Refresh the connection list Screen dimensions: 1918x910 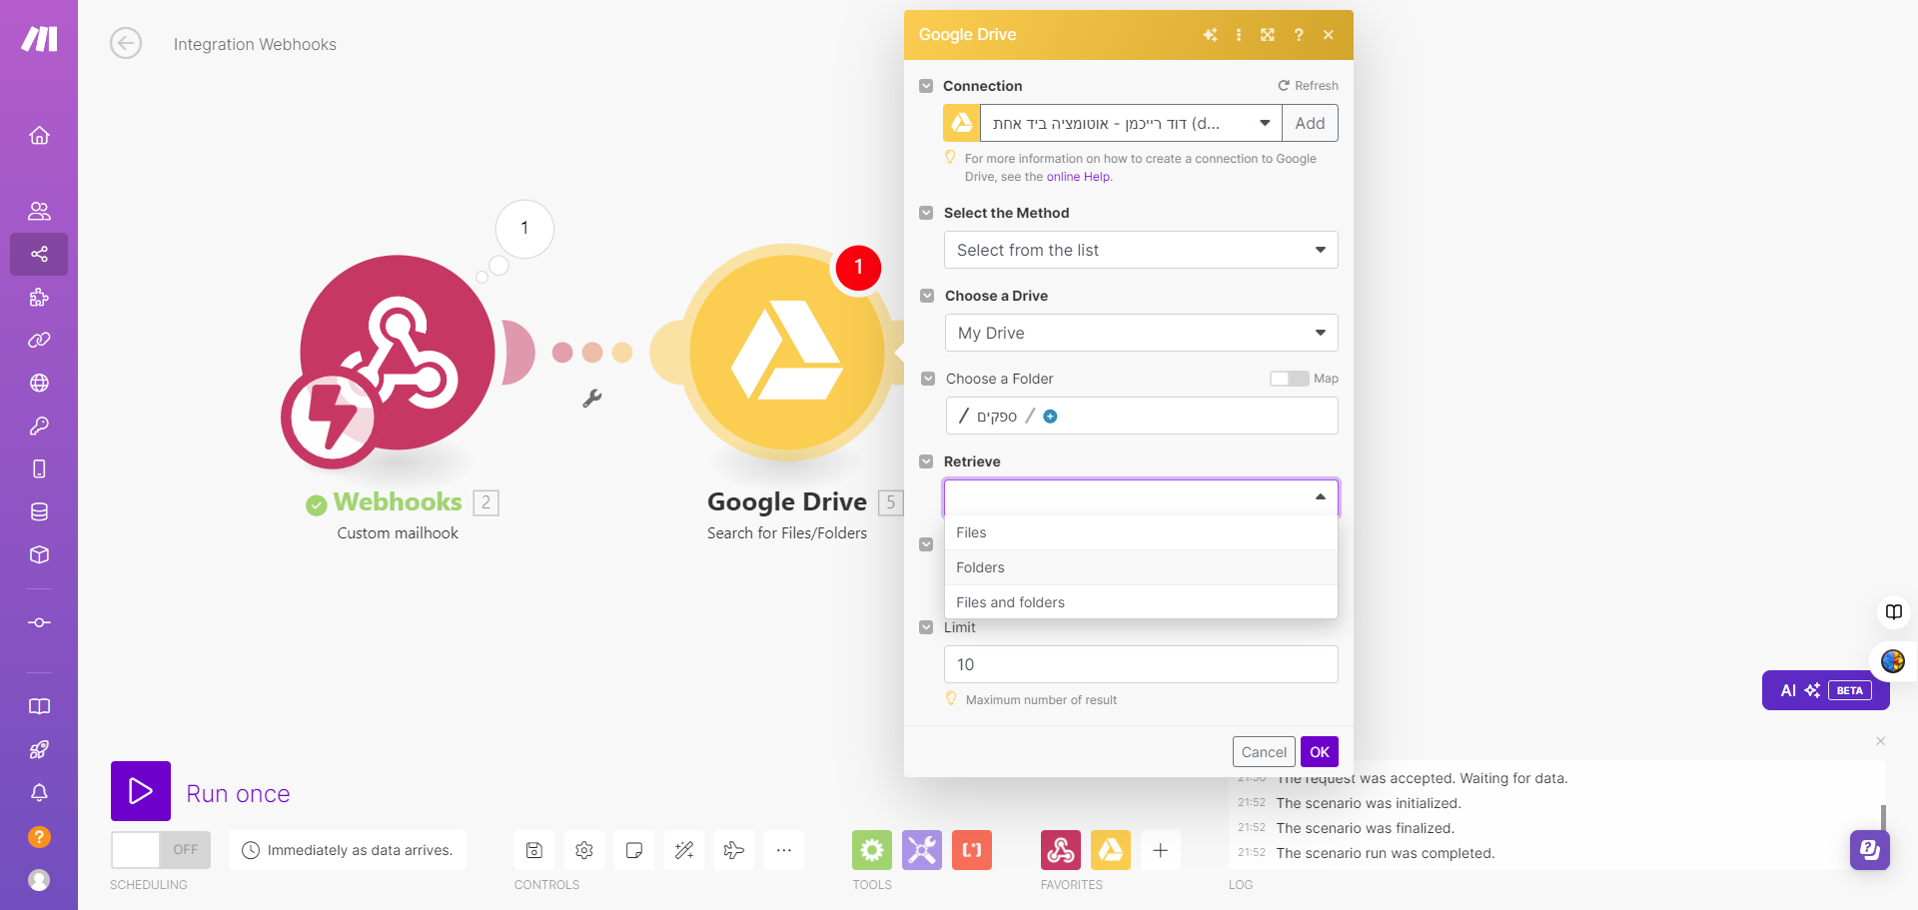pyautogui.click(x=1308, y=86)
